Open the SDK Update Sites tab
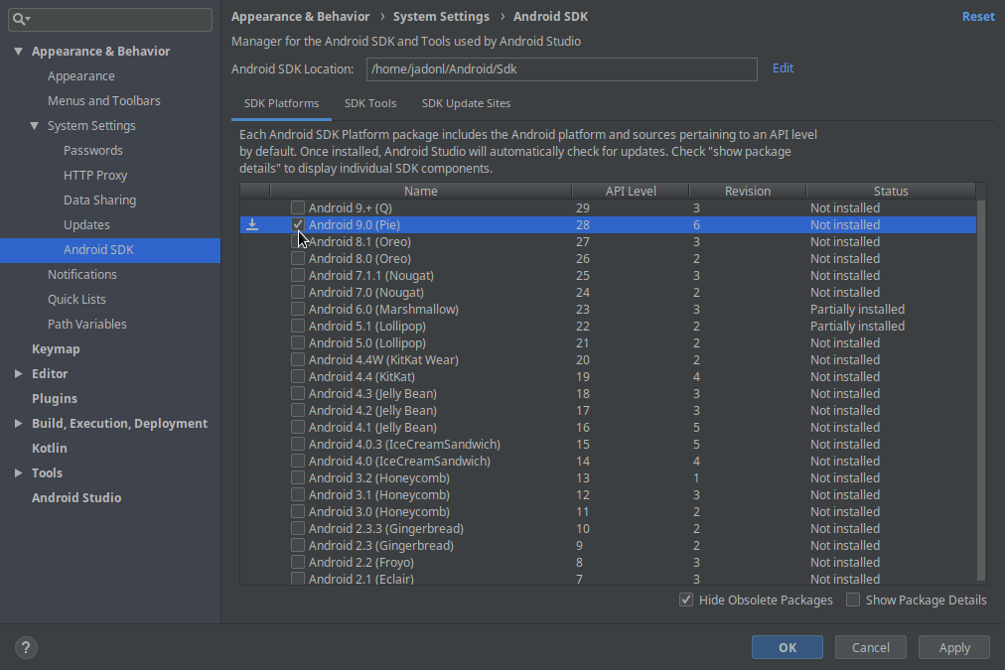 [466, 103]
